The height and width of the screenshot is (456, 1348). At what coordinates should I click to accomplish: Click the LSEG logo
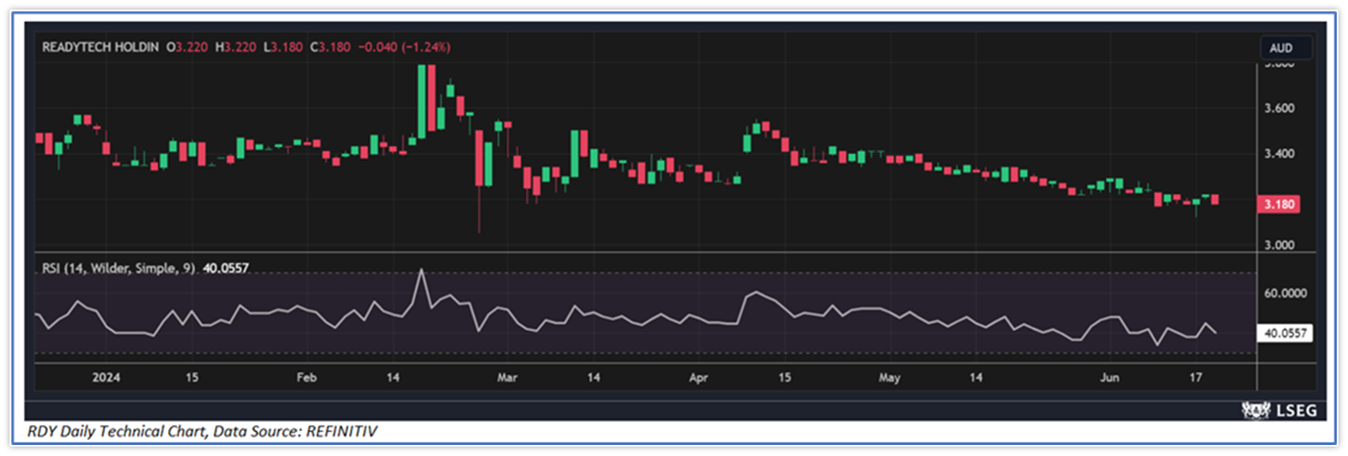coord(1279,410)
